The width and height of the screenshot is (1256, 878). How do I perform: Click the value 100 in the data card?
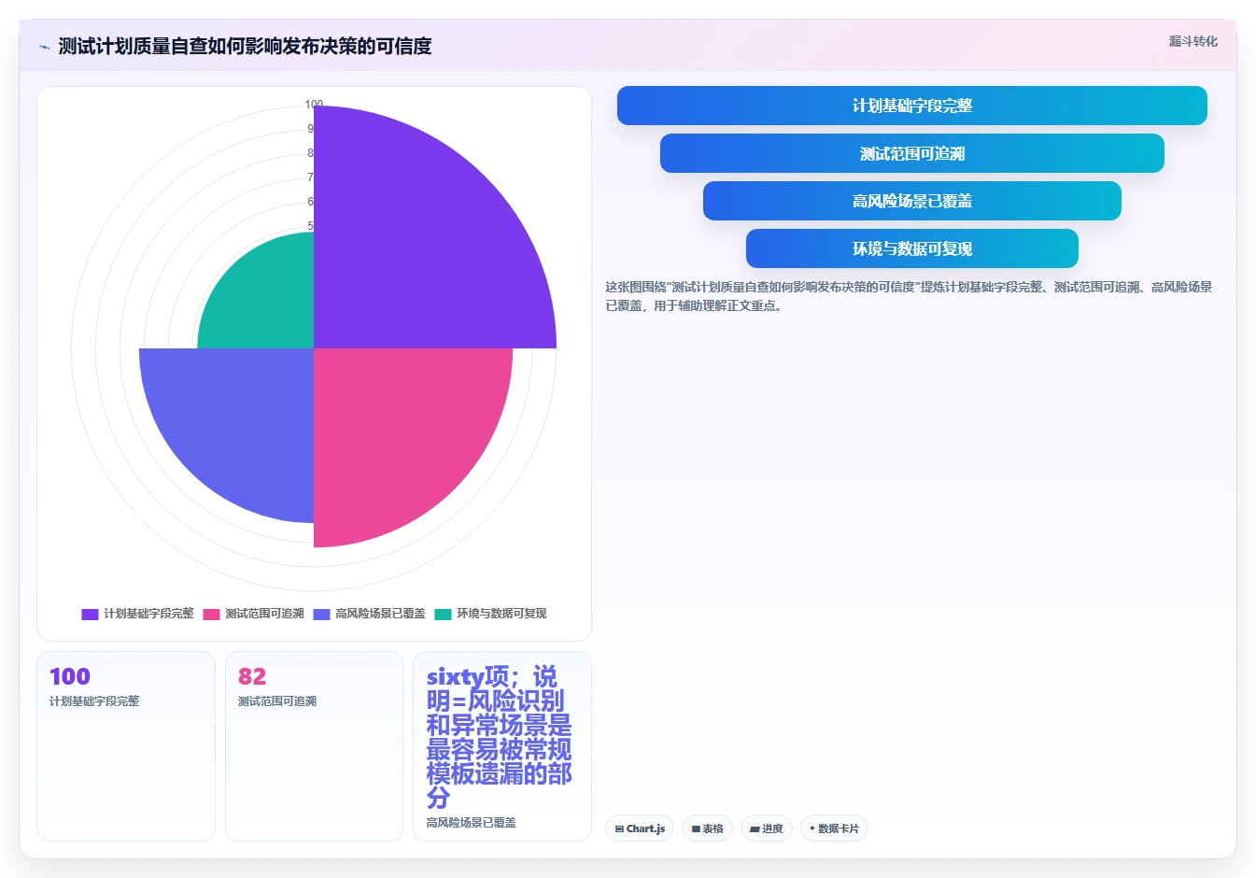coord(70,676)
